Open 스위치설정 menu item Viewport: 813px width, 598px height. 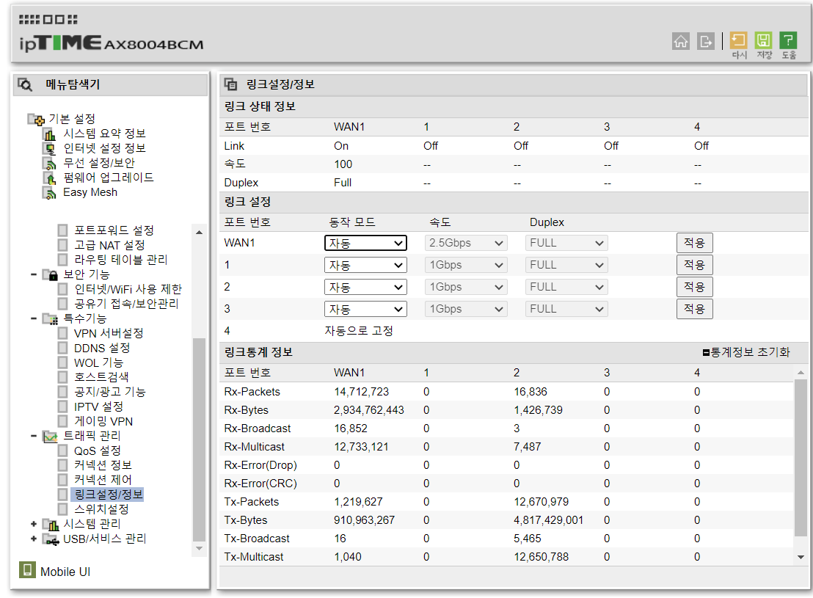point(101,510)
